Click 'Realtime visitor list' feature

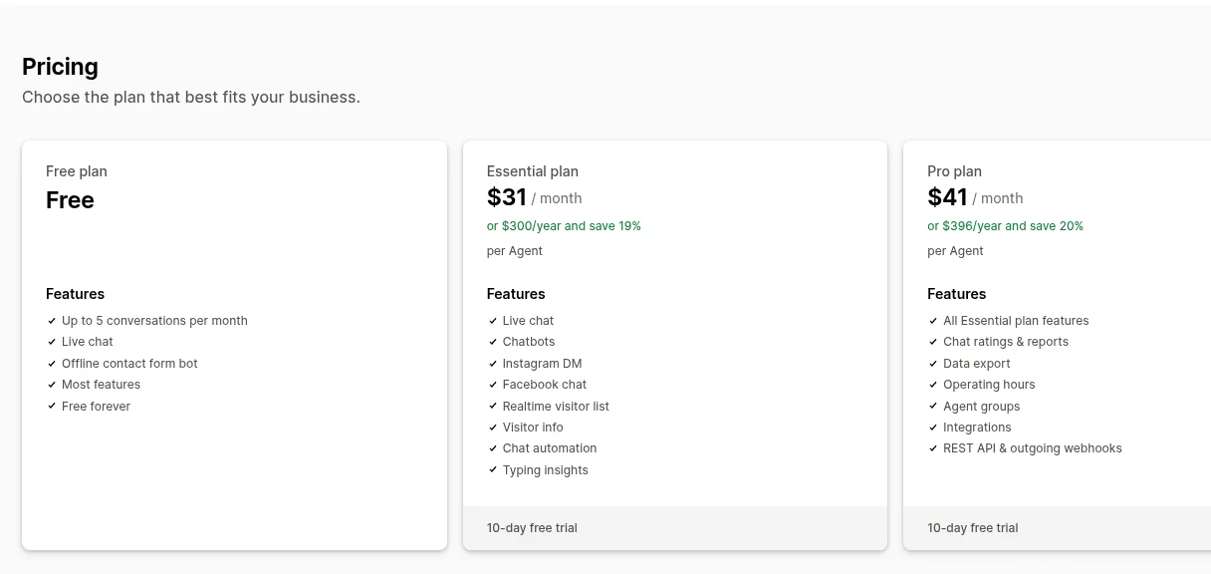click(556, 407)
